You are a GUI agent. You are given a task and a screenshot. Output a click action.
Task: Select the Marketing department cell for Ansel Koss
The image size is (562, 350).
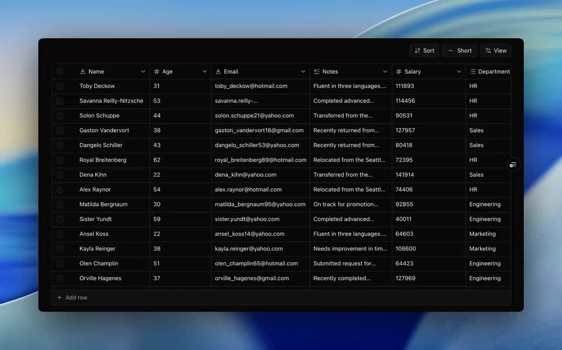[488, 234]
